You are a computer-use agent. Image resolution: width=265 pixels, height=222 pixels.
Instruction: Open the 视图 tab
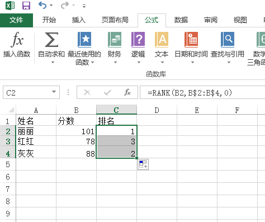pyautogui.click(x=240, y=20)
